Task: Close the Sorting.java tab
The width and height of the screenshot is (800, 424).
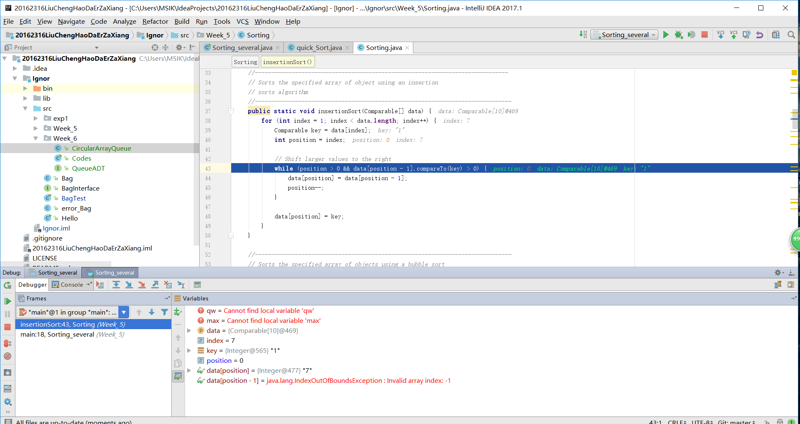Action: (407, 48)
